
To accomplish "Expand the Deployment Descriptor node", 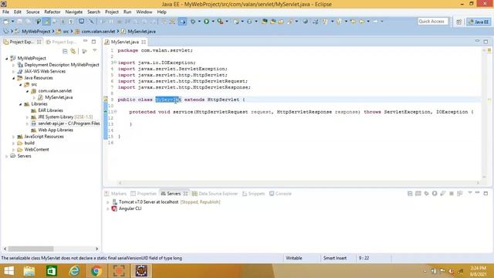I will click(x=14, y=65).
